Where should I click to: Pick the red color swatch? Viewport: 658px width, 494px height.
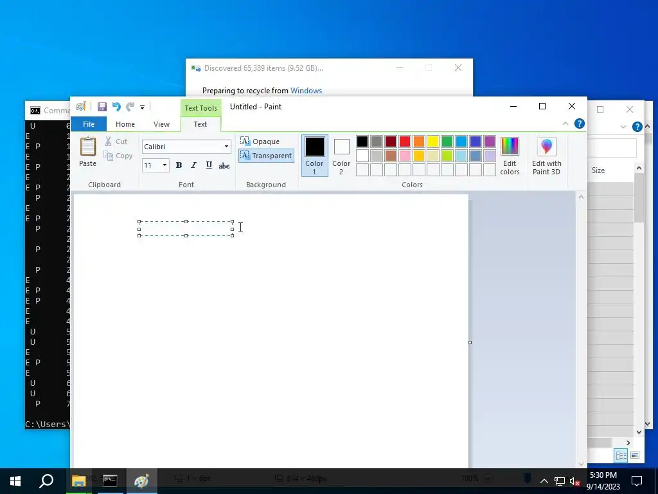pos(405,142)
